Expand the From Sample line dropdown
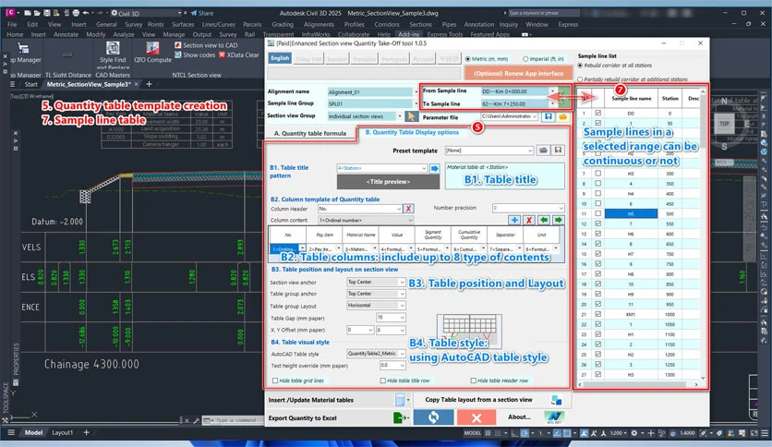The height and width of the screenshot is (447, 772). [x=552, y=91]
